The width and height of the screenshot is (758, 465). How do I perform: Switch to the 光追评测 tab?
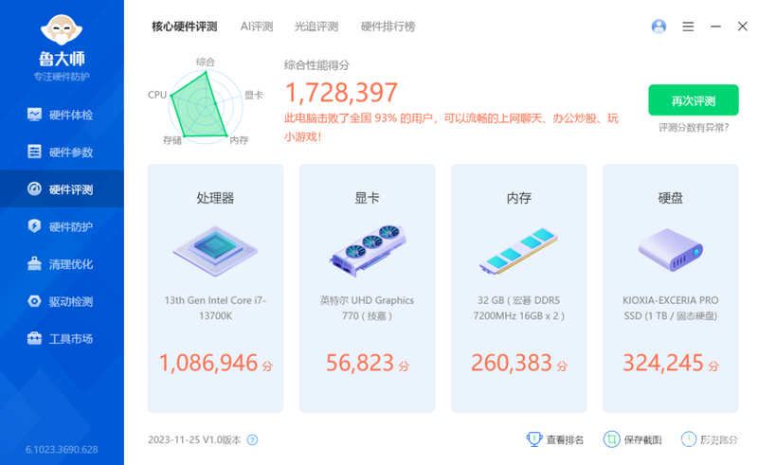(x=316, y=27)
